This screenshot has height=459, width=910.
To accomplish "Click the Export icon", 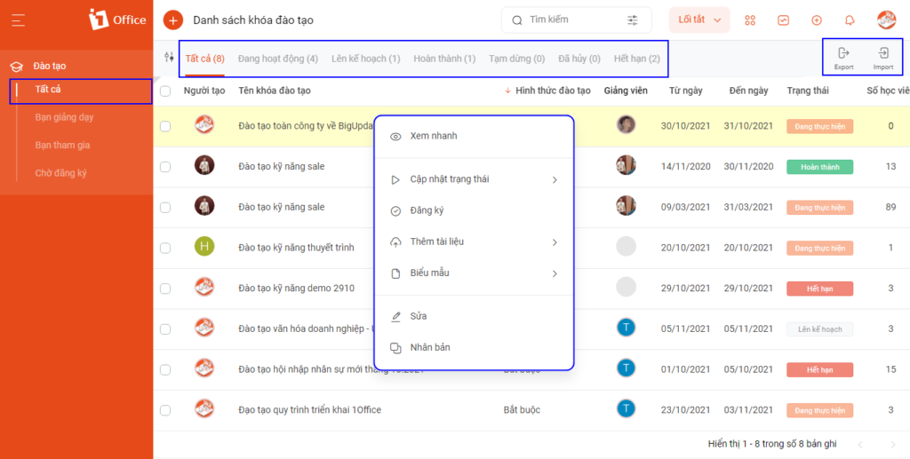I will coord(844,53).
